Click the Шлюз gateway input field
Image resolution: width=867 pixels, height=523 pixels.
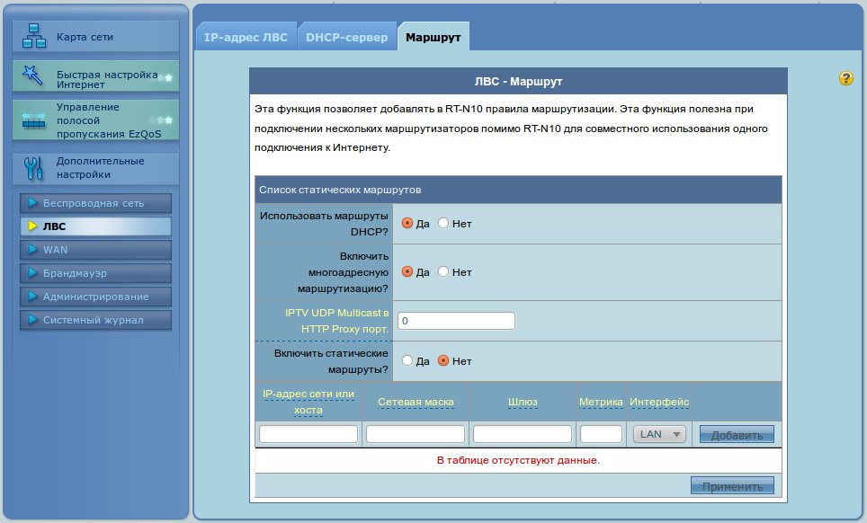pyautogui.click(x=523, y=434)
